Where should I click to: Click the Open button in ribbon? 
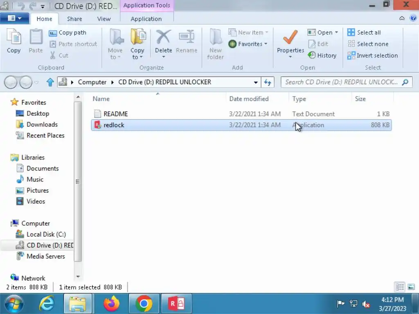[320, 33]
